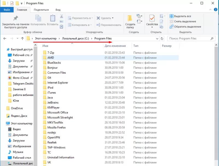Open Переместить в dropdown
Screen dimensions: 219x166
(x=80, y=18)
